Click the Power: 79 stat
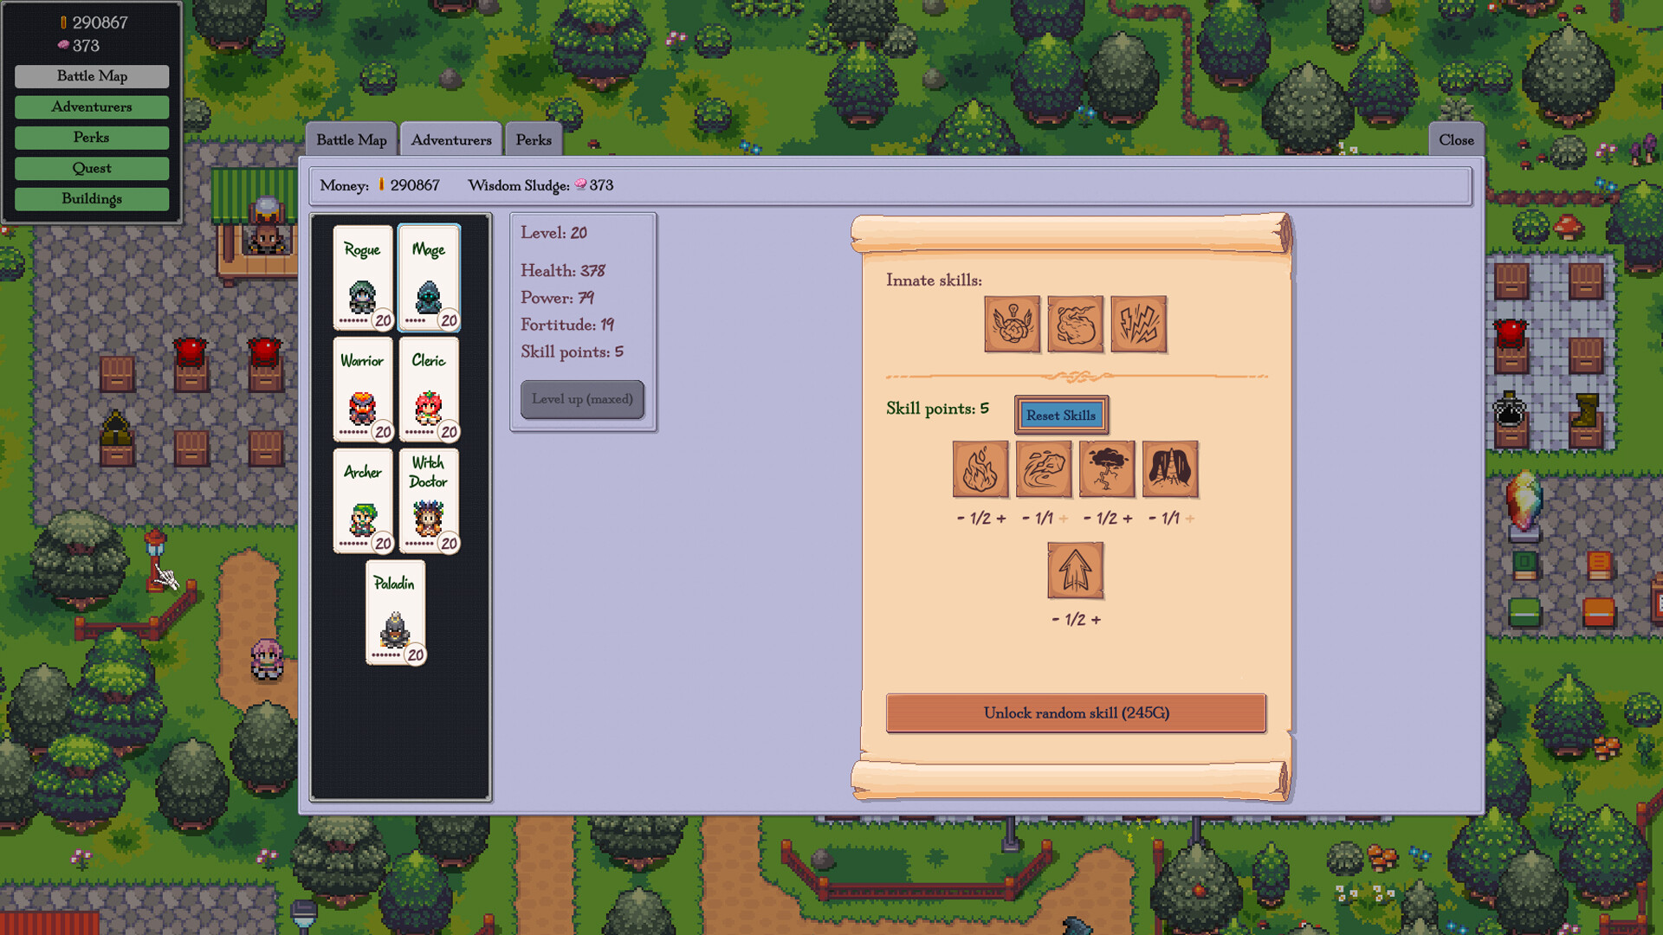This screenshot has width=1663, height=935. [557, 298]
